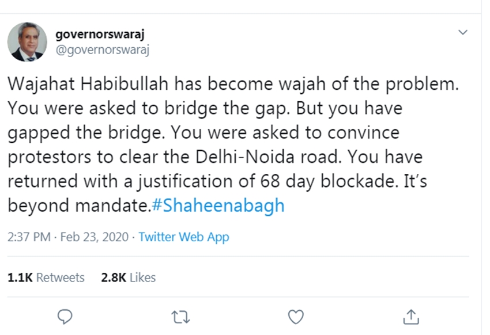
Task: Retweet this tweet using the arrows icon
Action: [x=181, y=316]
